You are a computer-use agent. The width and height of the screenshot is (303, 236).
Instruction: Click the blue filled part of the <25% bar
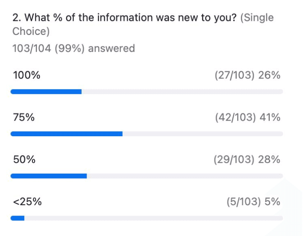click(x=18, y=218)
